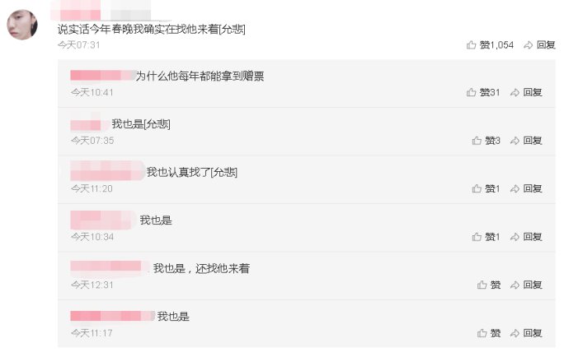The width and height of the screenshot is (569, 357).
Task: Reply to the comment about 赠票
Action: 526,93
